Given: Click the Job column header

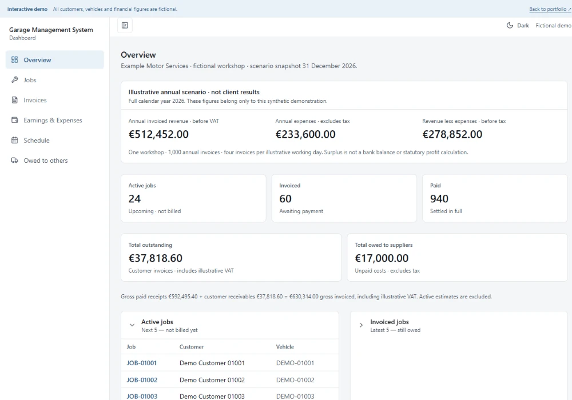Looking at the screenshot, I should tap(131, 347).
